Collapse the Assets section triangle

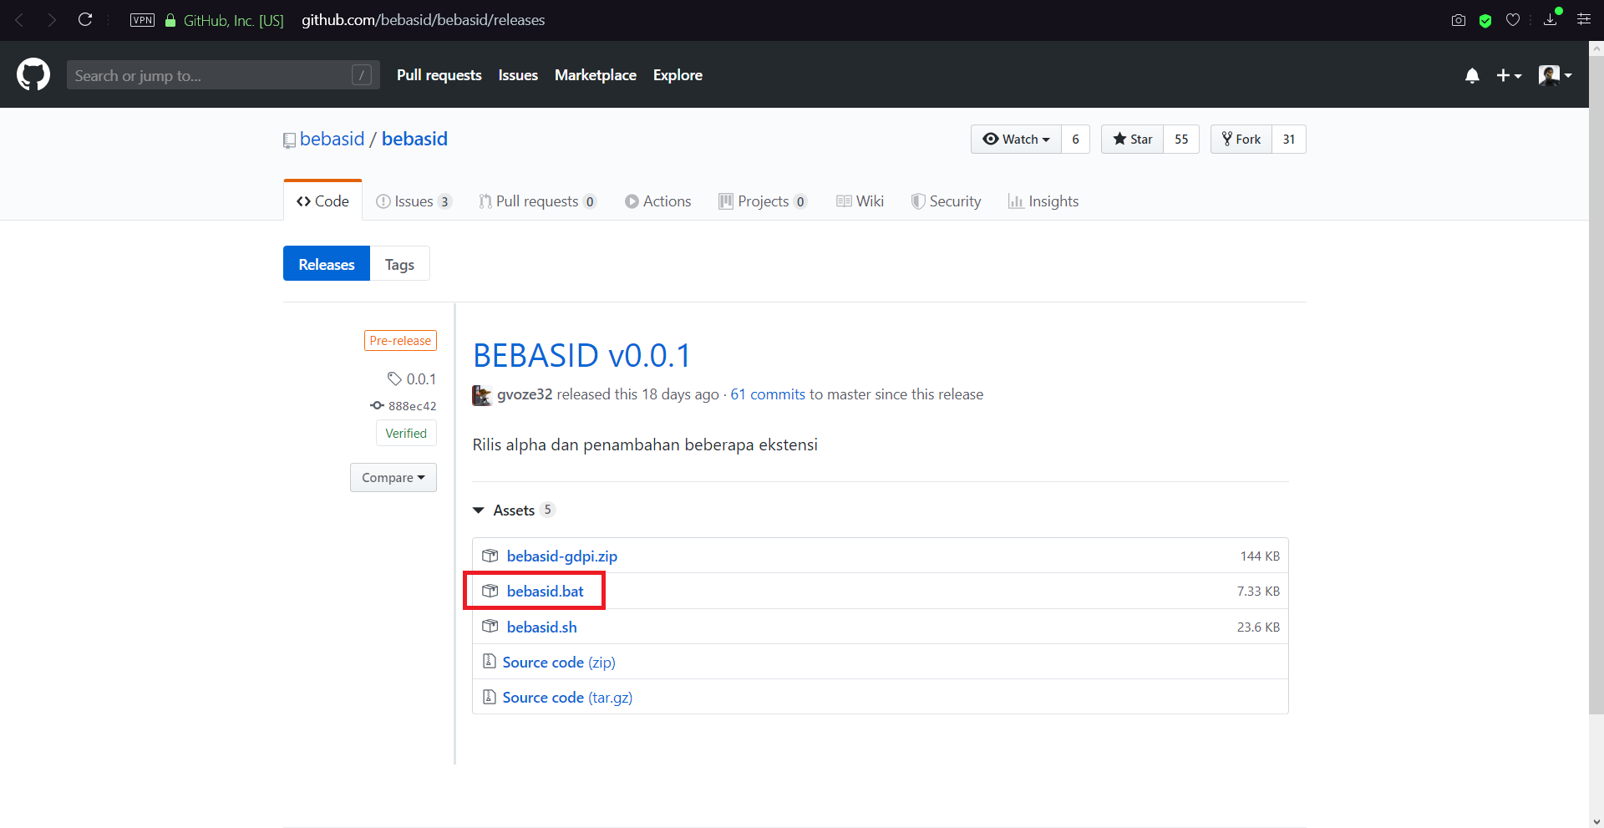point(479,511)
